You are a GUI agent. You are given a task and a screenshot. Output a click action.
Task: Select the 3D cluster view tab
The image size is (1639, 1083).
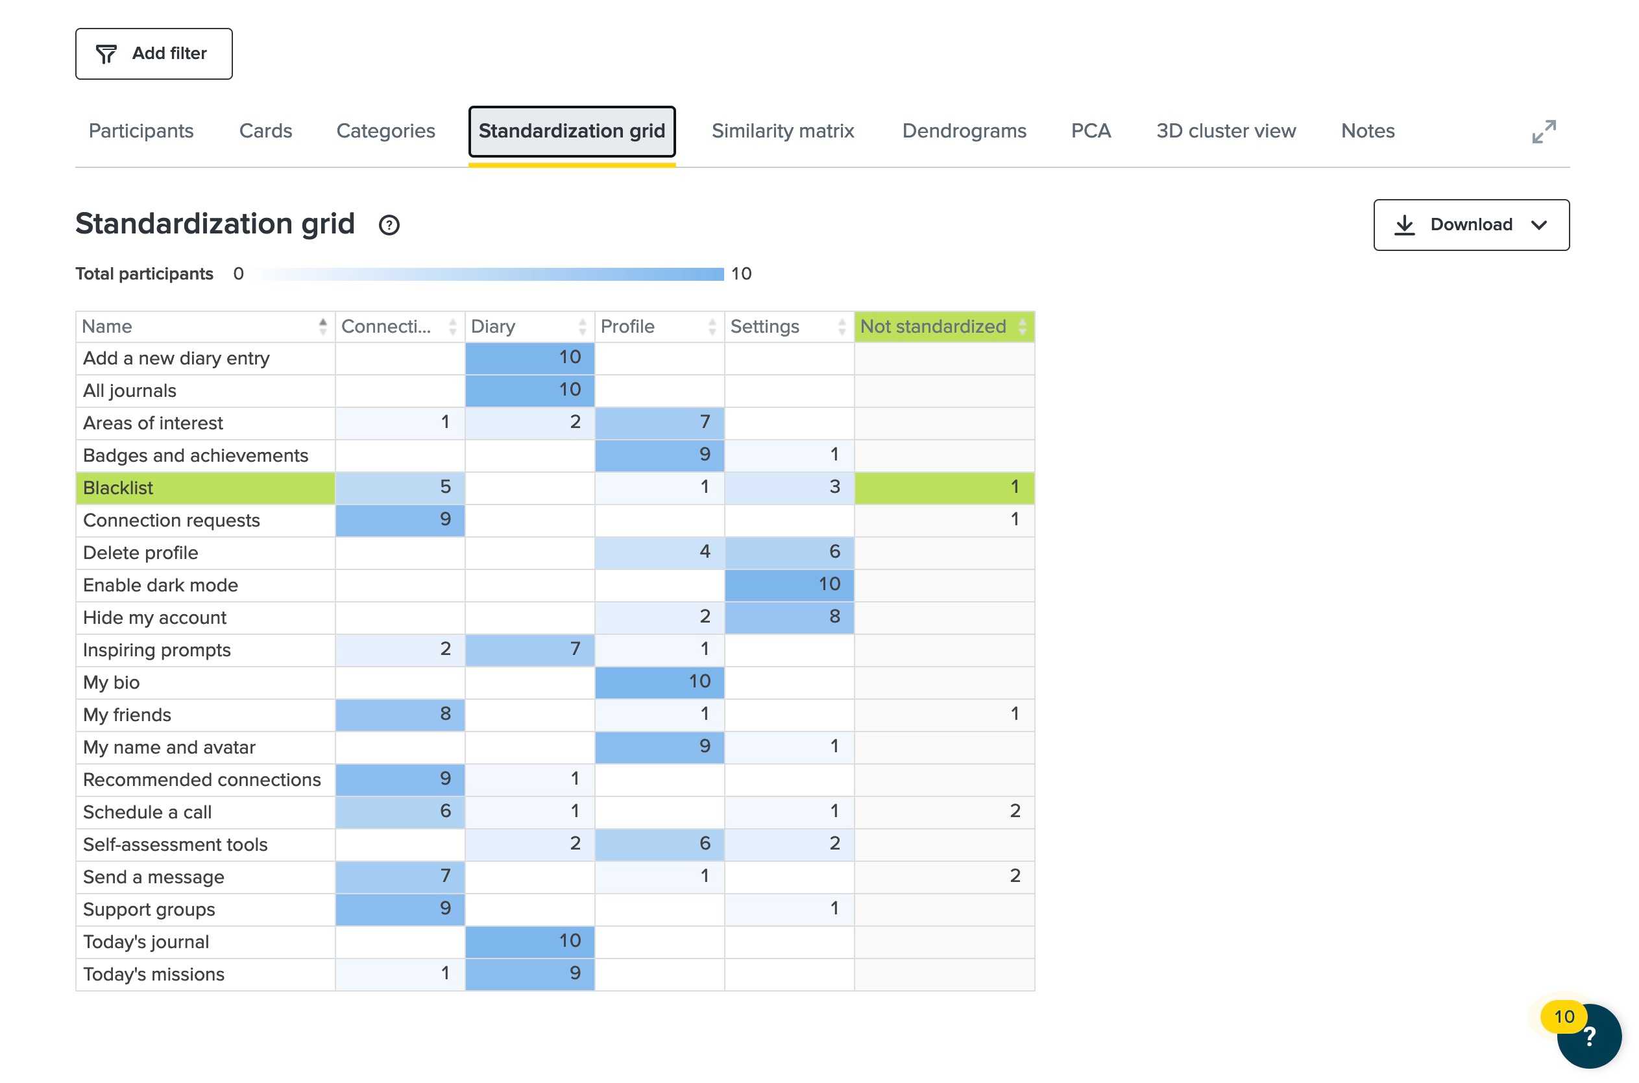tap(1225, 131)
